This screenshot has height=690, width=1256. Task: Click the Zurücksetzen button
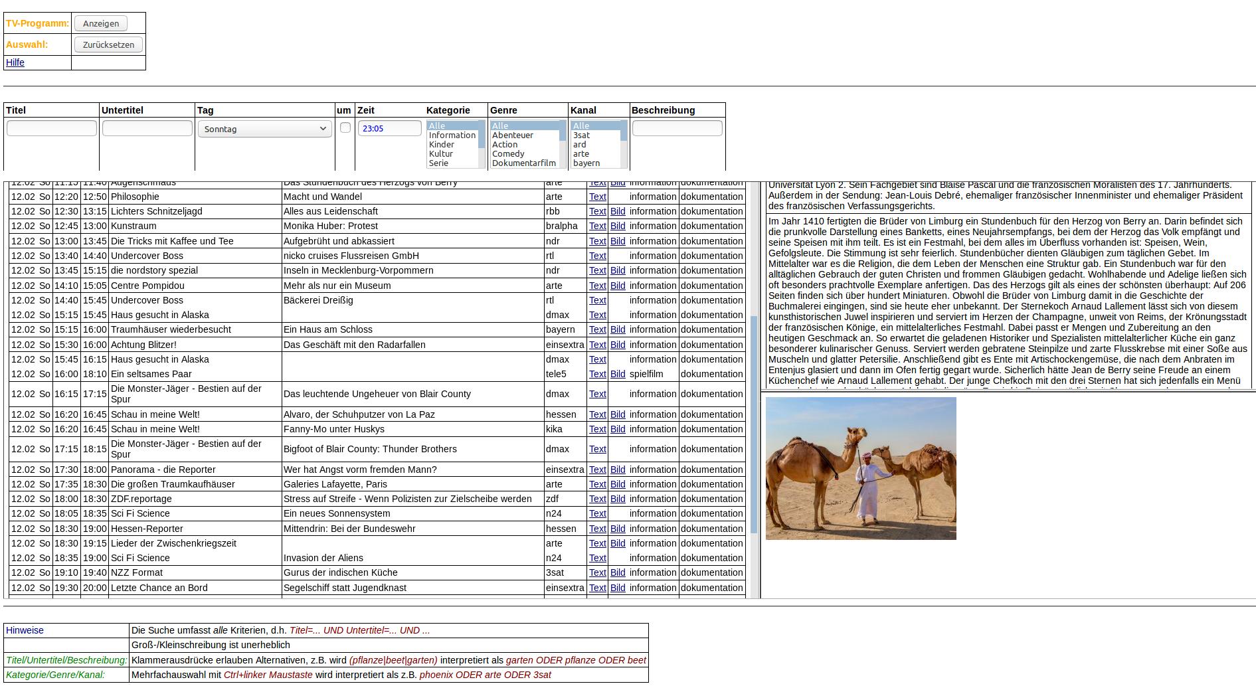tap(108, 44)
